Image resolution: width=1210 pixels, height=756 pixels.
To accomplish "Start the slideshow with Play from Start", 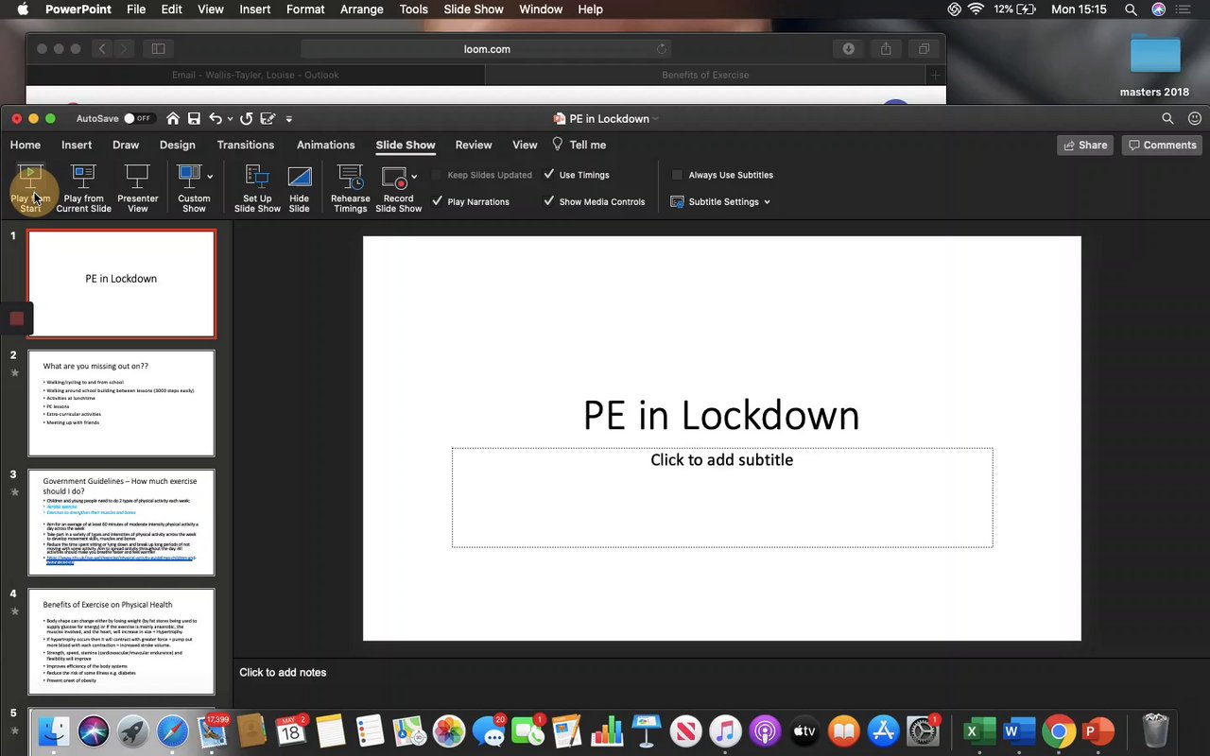I will 30,188.
